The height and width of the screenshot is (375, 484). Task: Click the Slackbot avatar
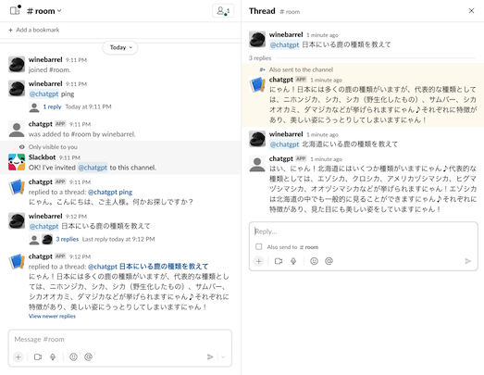(x=17, y=162)
